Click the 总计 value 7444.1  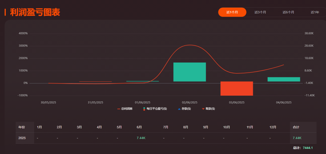pyautogui.click(x=308, y=148)
